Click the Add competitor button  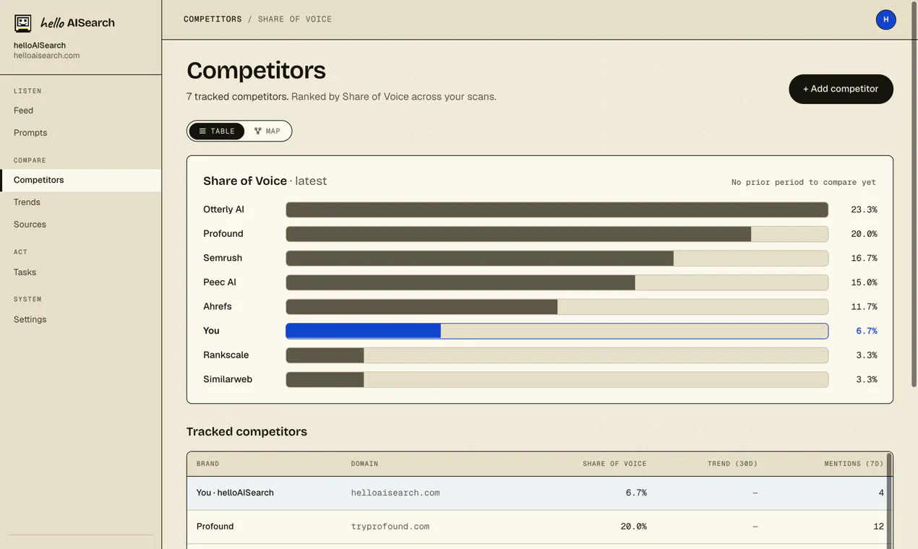841,89
